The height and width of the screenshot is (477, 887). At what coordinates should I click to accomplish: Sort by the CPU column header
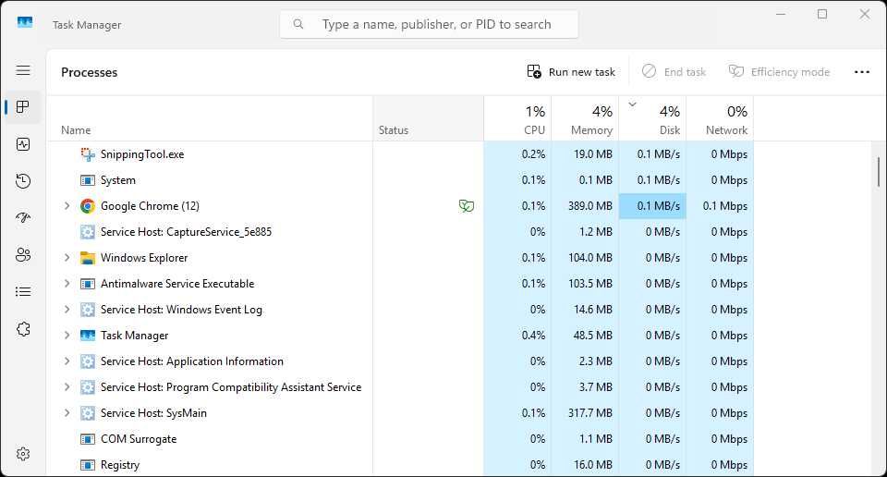[517, 118]
